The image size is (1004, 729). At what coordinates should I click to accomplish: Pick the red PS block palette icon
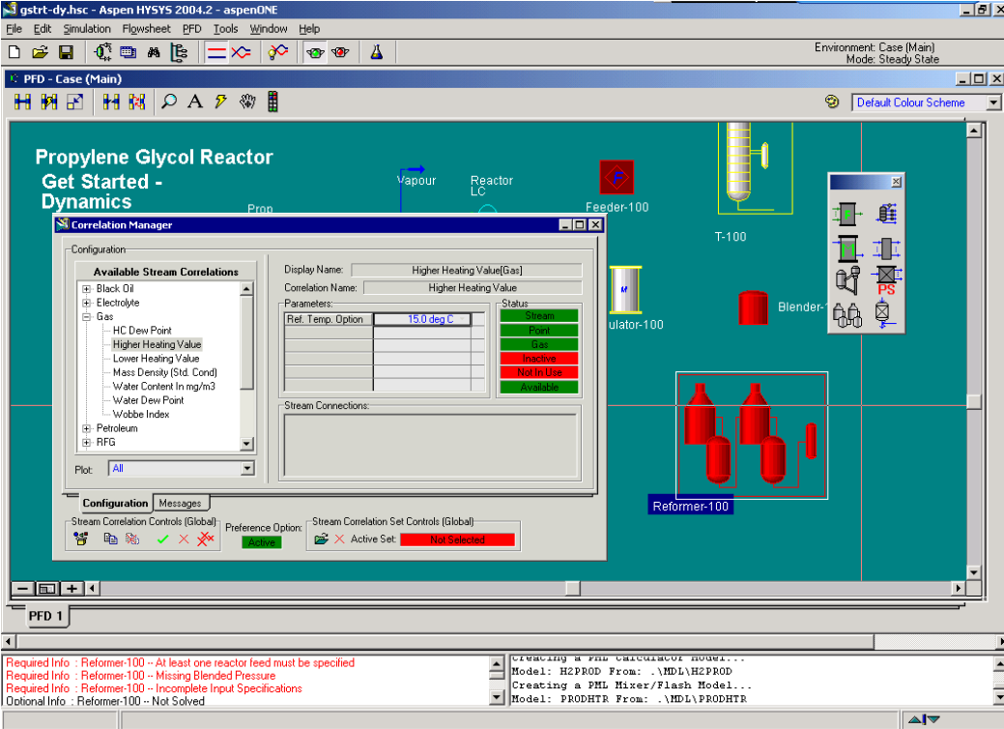point(887,281)
